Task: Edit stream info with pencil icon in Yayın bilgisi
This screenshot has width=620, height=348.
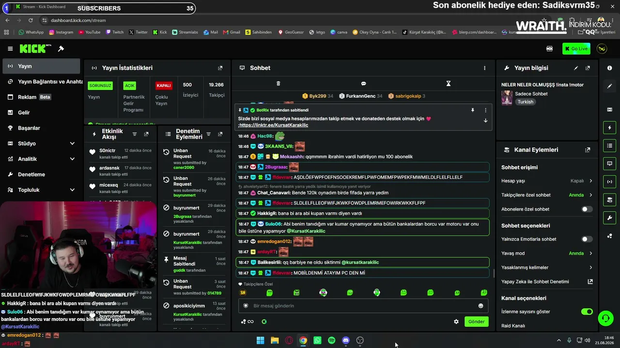Action: pos(576,68)
